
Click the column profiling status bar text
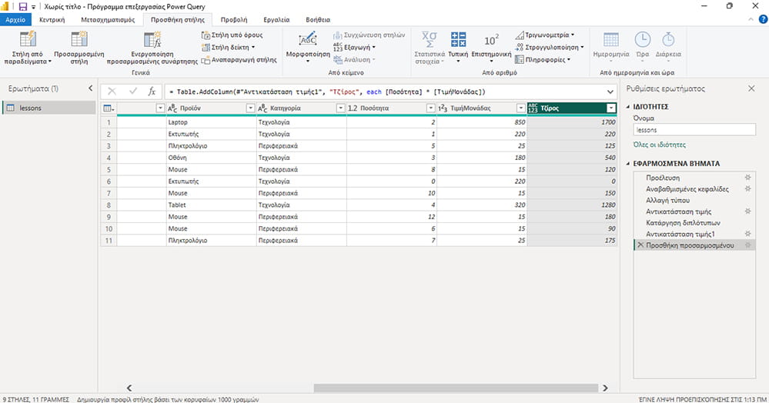pos(168,399)
